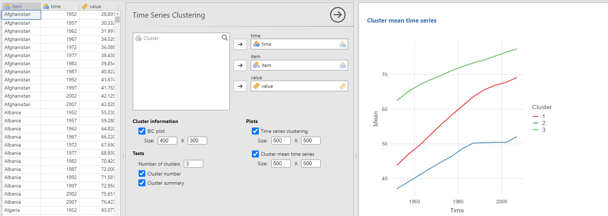Click the time column header
Viewport: 608px width, 216px height.
pos(60,6)
